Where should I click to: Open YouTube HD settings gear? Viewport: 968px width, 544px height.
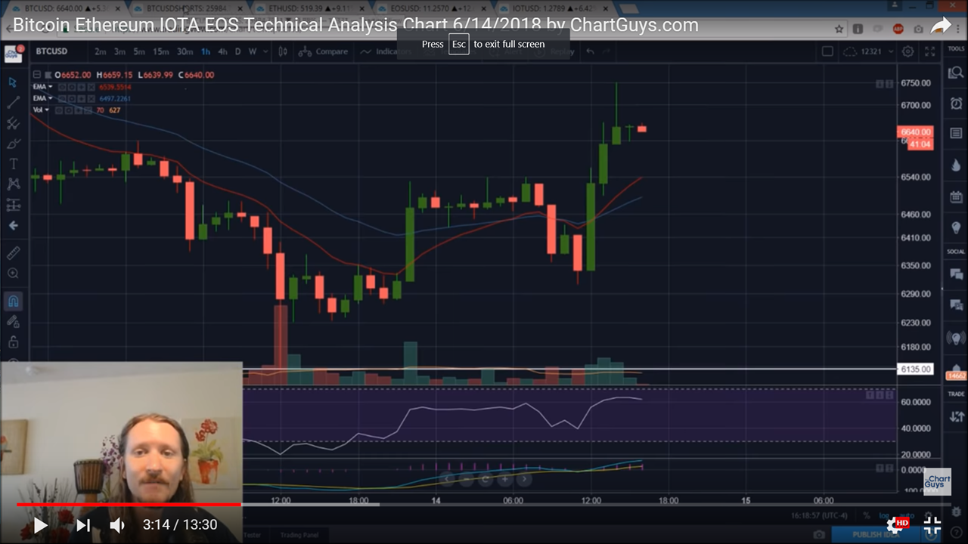pyautogui.click(x=897, y=525)
